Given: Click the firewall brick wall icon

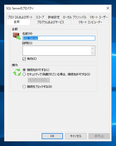Looking at the screenshot, I should click(x=17, y=36).
